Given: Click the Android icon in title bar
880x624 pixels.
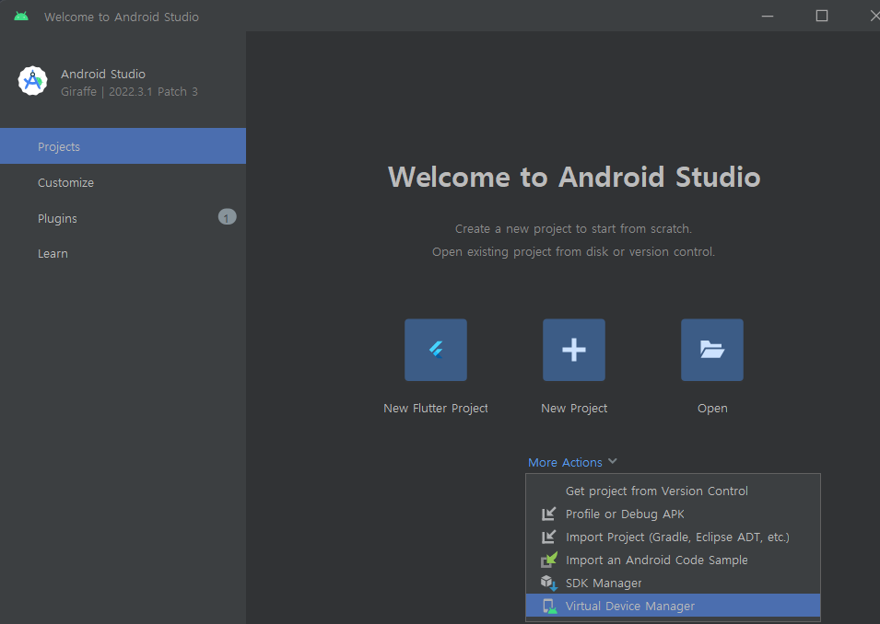Looking at the screenshot, I should pyautogui.click(x=21, y=17).
